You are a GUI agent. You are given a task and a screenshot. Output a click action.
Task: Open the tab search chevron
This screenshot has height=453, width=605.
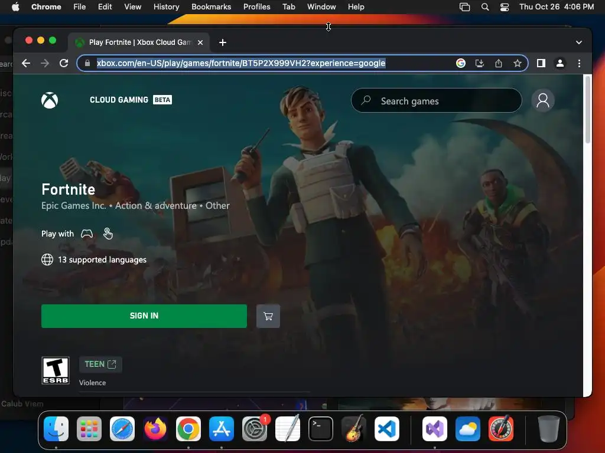579,42
